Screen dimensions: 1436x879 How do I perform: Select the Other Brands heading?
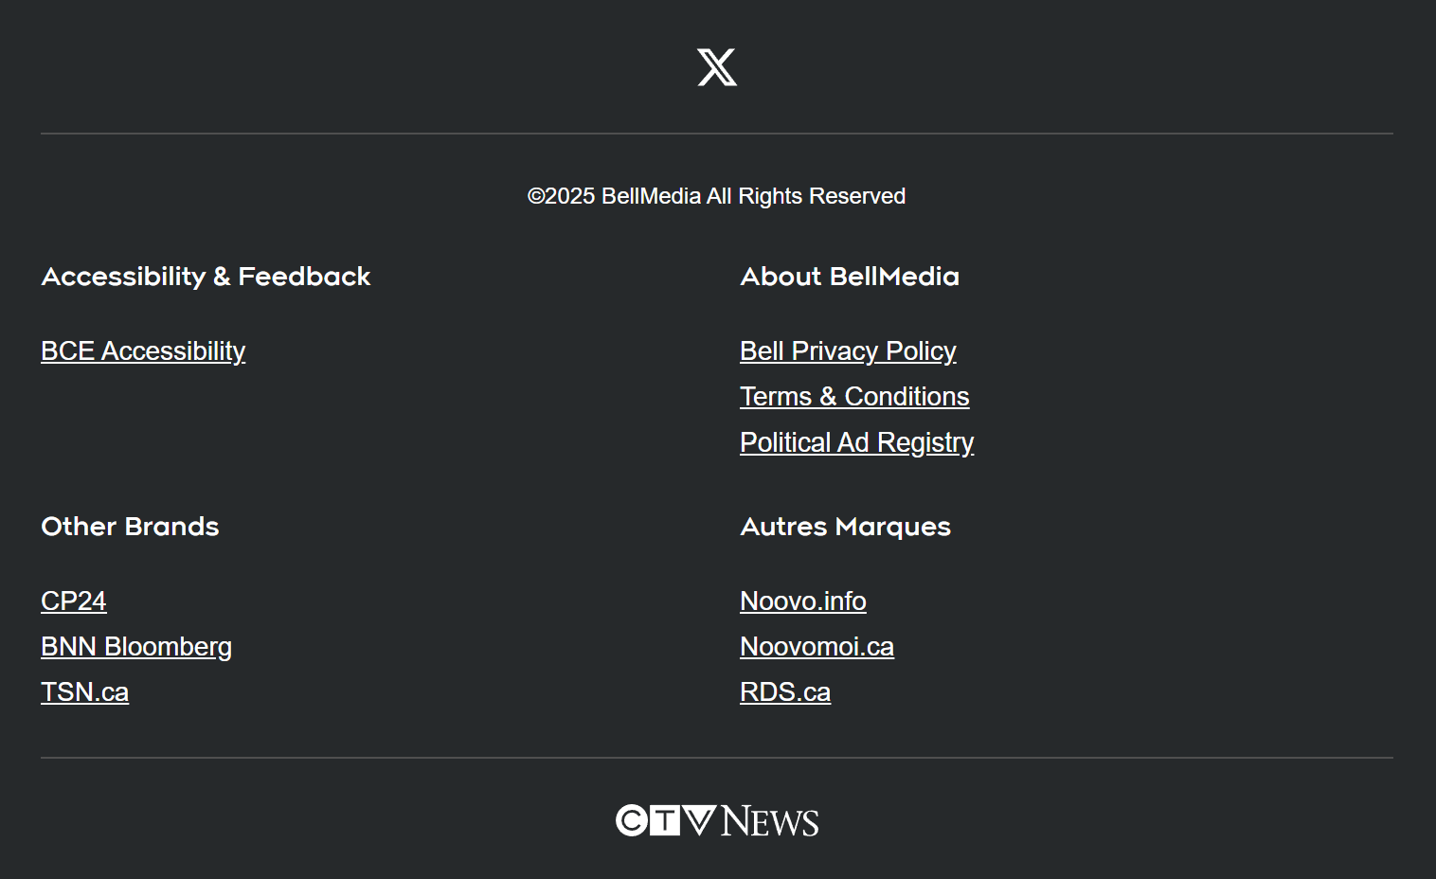pyautogui.click(x=130, y=527)
